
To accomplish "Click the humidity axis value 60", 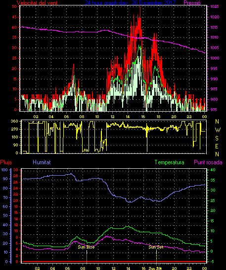I will (x=5, y=206).
